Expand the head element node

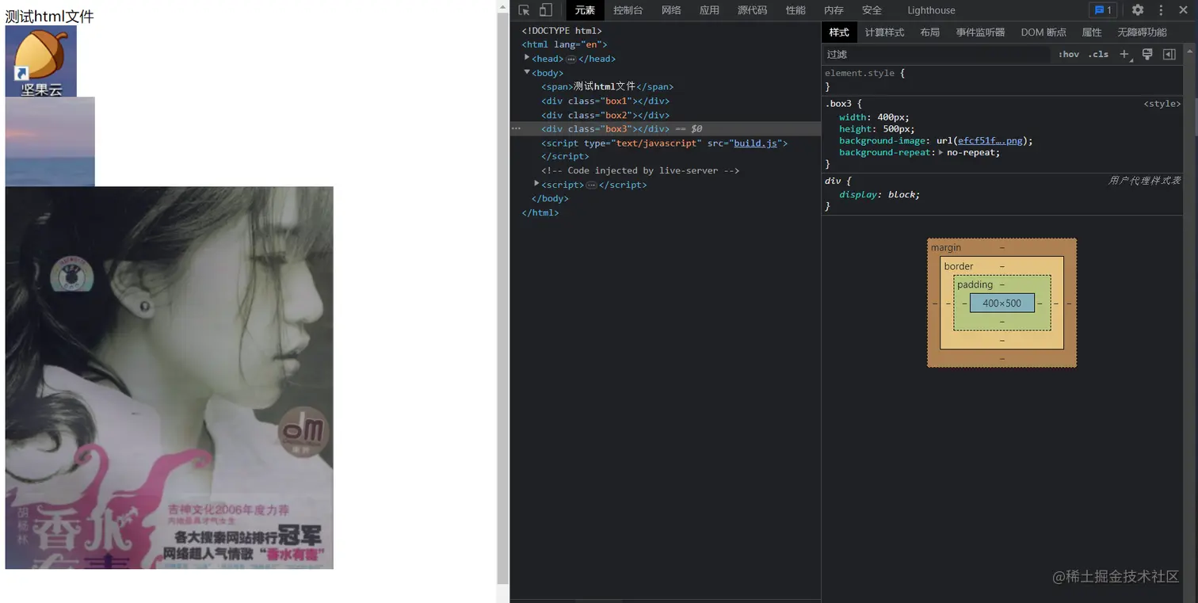coord(527,58)
